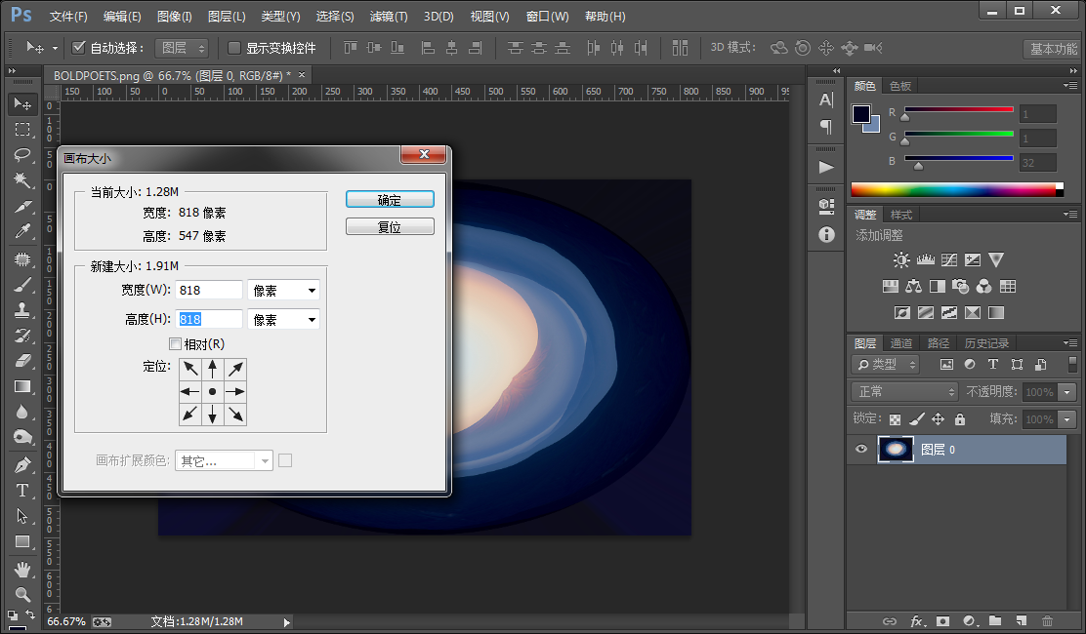Open the height unit 像素 dropdown
The height and width of the screenshot is (634, 1086).
(x=284, y=319)
